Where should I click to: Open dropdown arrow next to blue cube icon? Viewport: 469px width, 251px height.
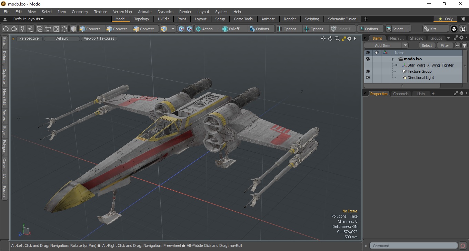coord(173,29)
